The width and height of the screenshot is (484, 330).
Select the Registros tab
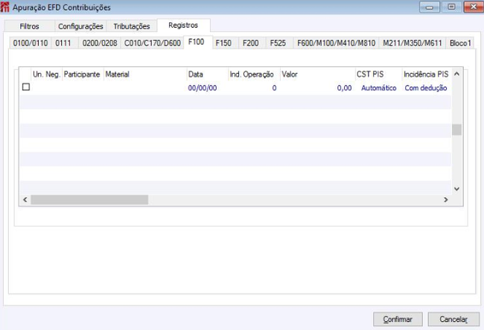pos(183,25)
